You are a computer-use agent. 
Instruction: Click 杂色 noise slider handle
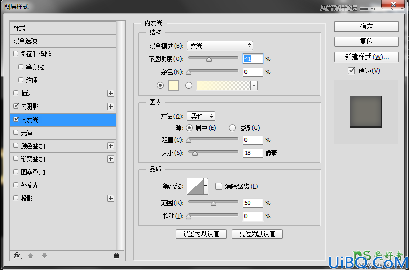point(189,72)
